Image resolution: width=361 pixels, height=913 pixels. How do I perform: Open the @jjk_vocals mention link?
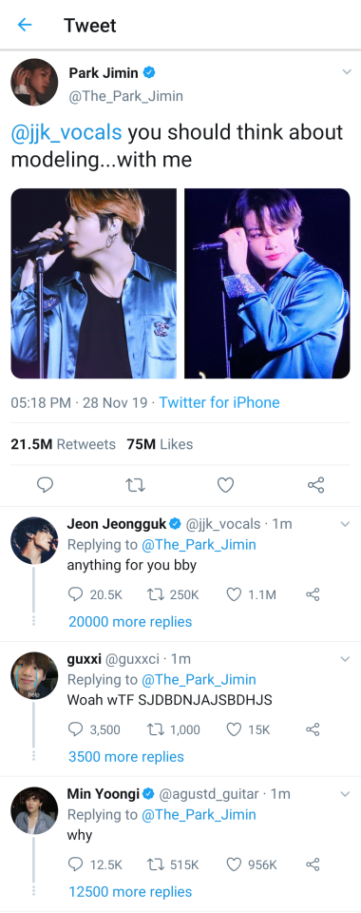tap(66, 133)
